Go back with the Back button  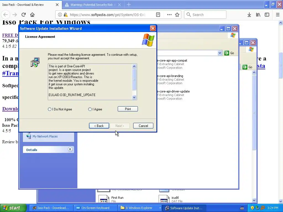pyautogui.click(x=99, y=126)
